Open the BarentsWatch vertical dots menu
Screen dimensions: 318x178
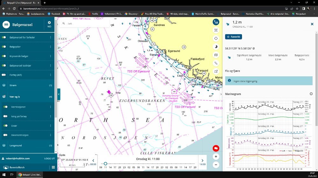(x=49, y=167)
